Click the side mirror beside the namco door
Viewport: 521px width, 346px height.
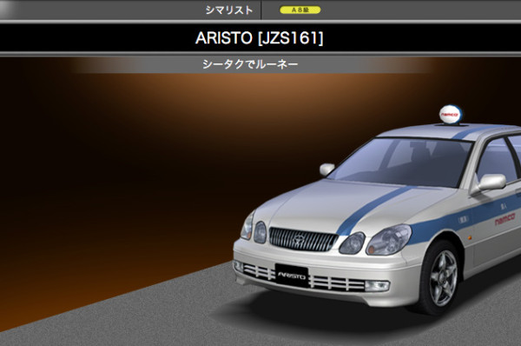coord(491,183)
